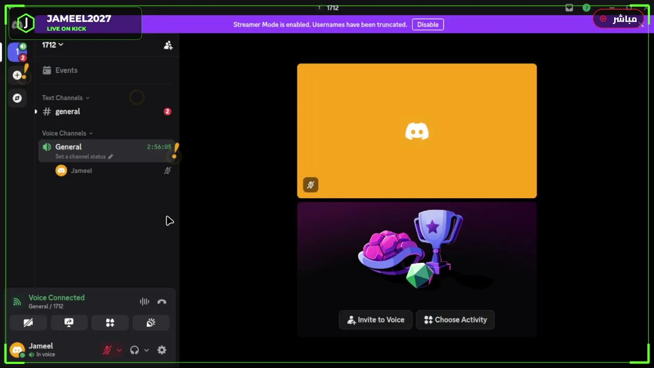The width and height of the screenshot is (654, 368).
Task: Disable Streamer Mode via the Disable button
Action: 428,25
